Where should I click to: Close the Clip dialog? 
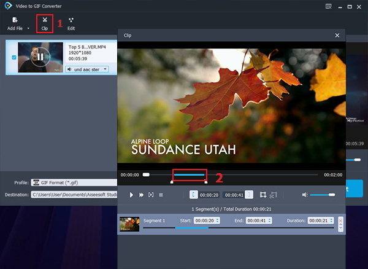[x=337, y=36]
